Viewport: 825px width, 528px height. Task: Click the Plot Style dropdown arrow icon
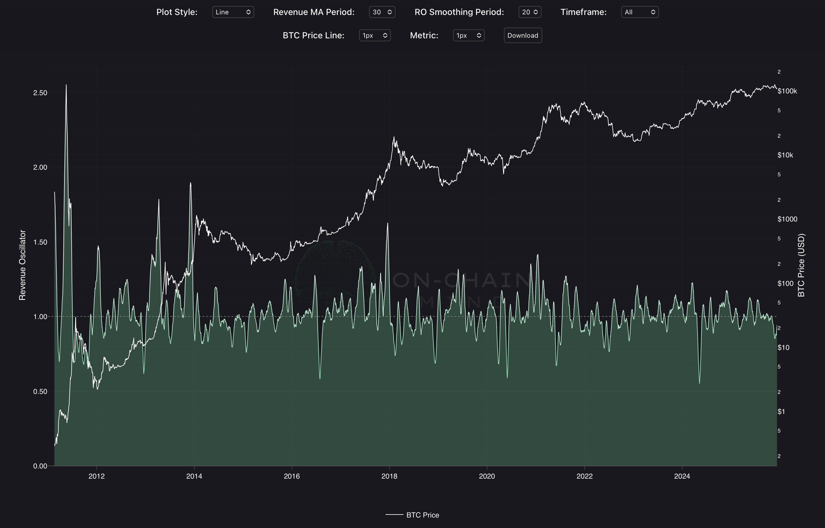click(248, 12)
